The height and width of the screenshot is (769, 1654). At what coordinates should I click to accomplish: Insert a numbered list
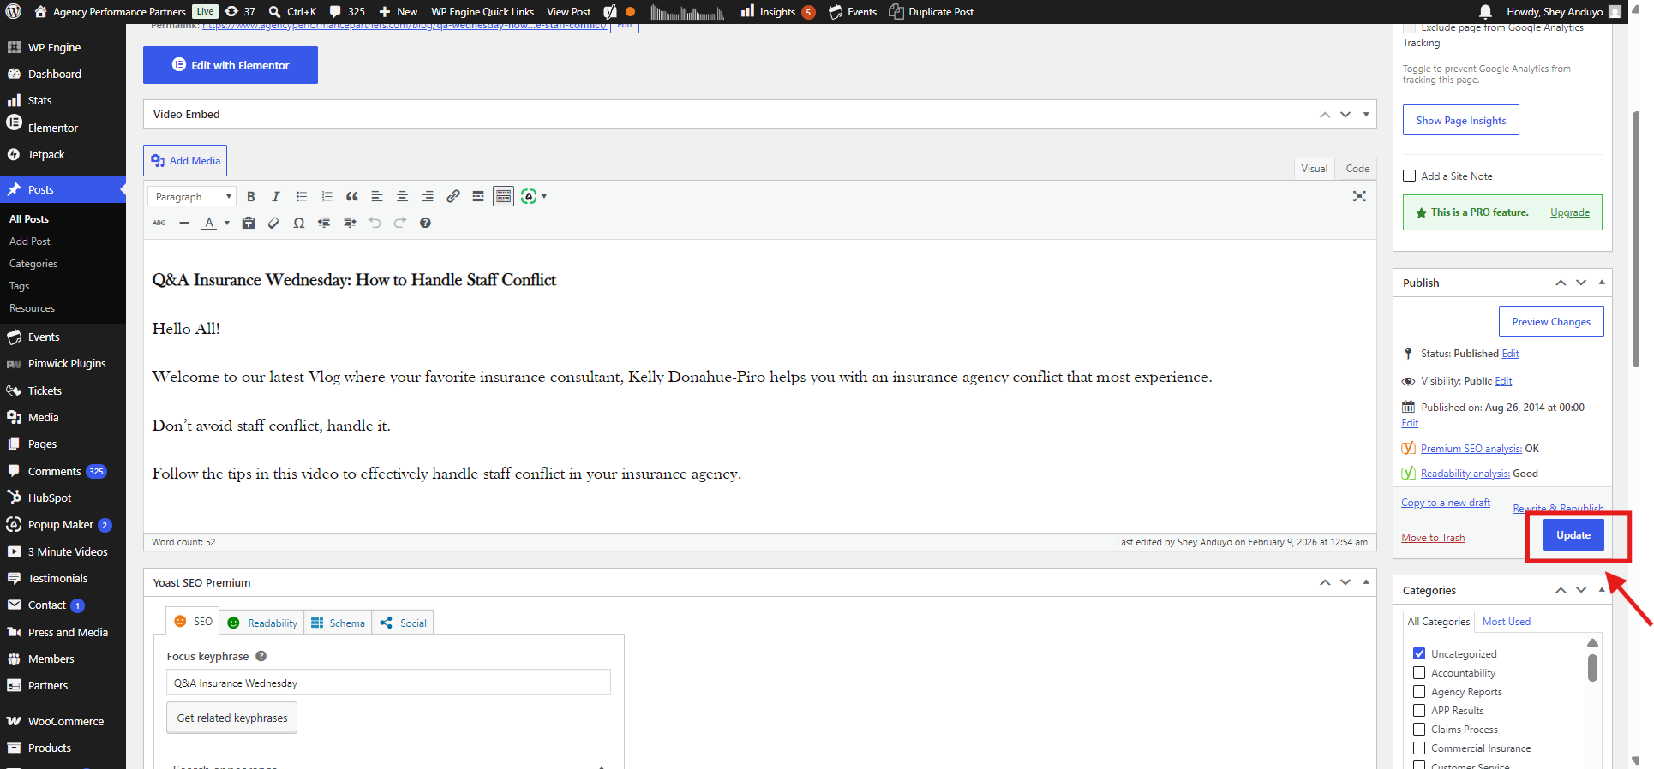coord(327,197)
